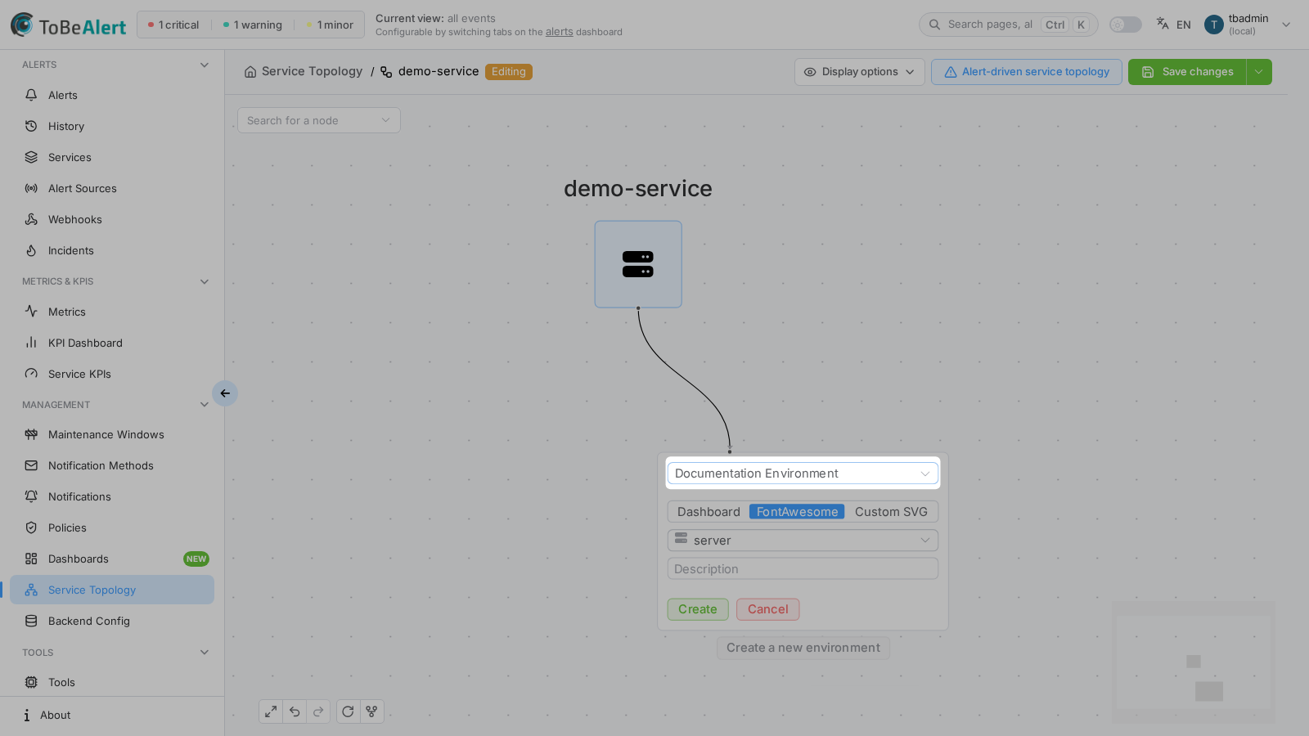1309x736 pixels.
Task: Click the Search pages search box
Action: click(1008, 25)
